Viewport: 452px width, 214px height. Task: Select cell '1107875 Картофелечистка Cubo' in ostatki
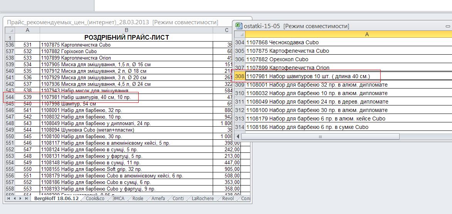click(348, 51)
